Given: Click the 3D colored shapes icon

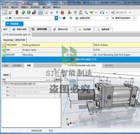Looking at the screenshot, I should click(70, 12).
